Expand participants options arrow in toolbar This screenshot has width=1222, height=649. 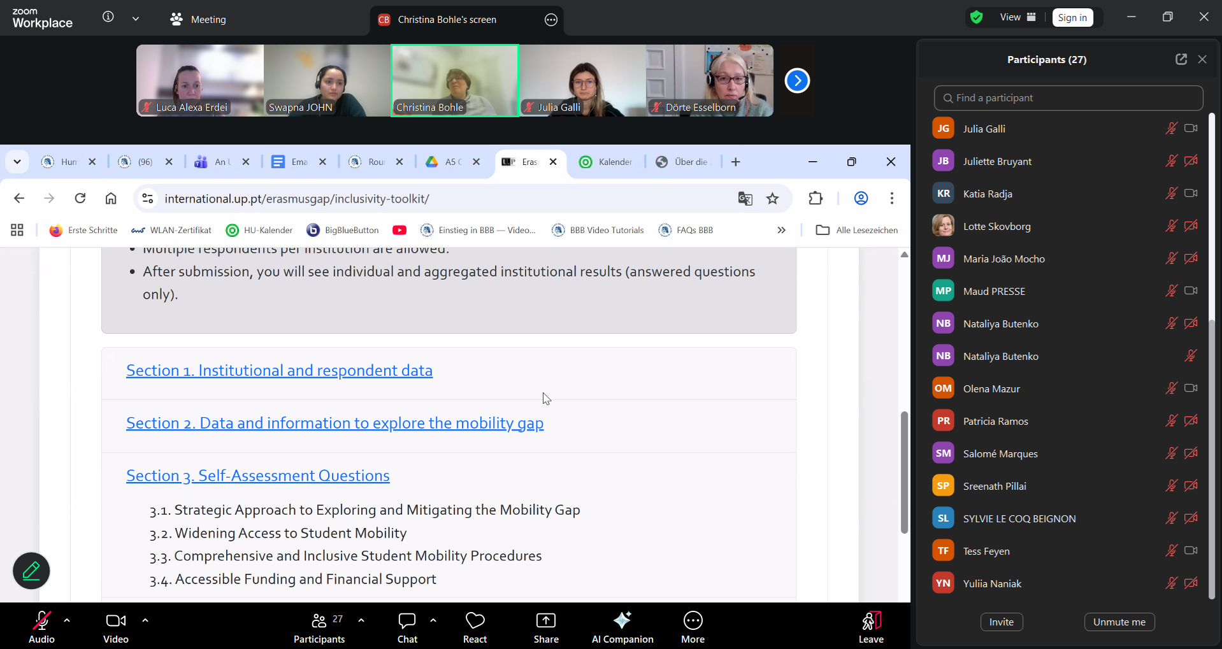361,620
